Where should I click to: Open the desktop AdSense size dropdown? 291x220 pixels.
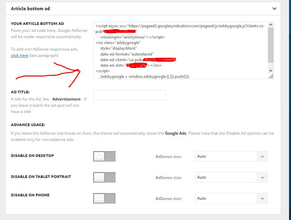[231, 156]
